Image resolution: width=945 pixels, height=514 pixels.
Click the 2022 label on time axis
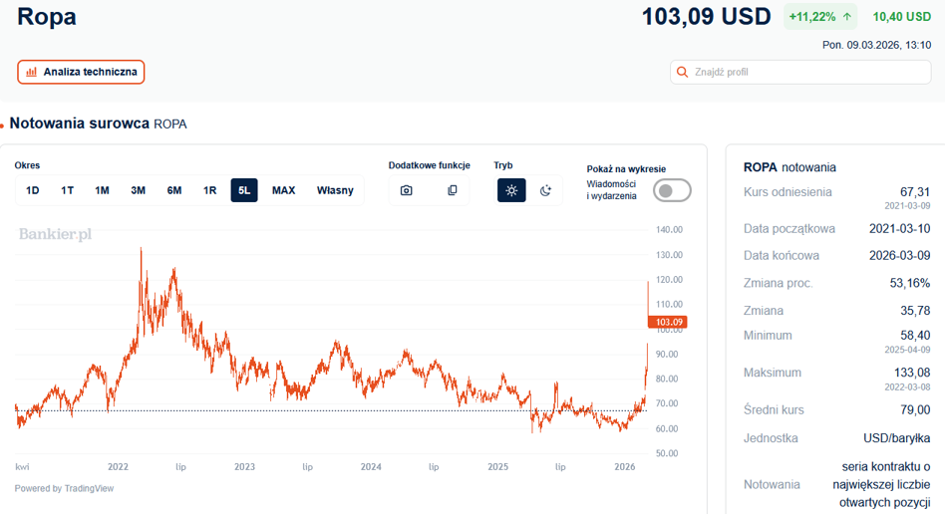[118, 467]
